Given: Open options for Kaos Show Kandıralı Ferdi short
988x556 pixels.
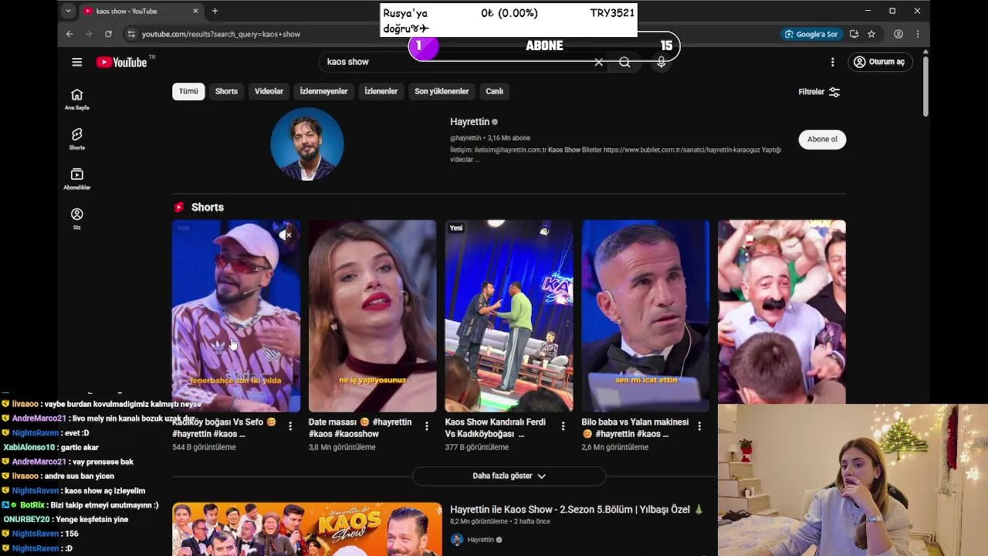Looking at the screenshot, I should pos(563,426).
